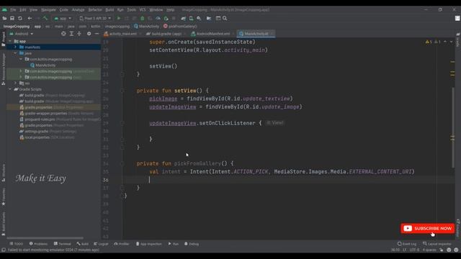461x259 pixels.
Task: Click the UTF-8 encoding status entry
Action: click(x=414, y=250)
